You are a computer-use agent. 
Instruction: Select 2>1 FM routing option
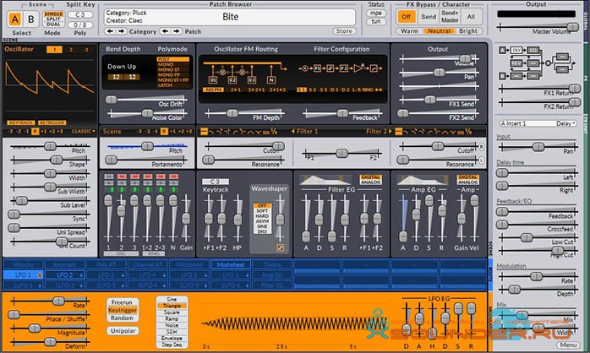click(x=236, y=90)
